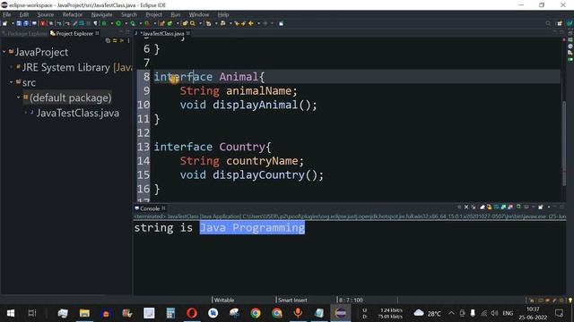The height and width of the screenshot is (322, 574).
Task: Switch to Package Explorer tab
Action: [24, 34]
